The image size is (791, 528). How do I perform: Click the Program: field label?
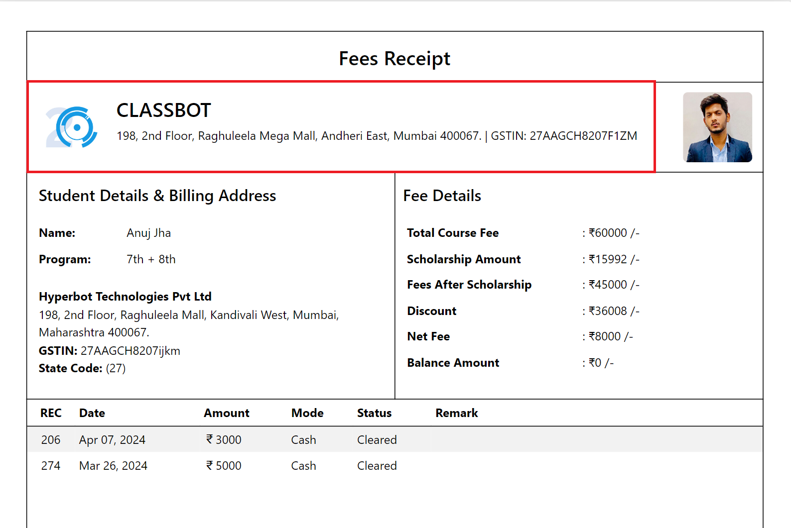(x=65, y=259)
